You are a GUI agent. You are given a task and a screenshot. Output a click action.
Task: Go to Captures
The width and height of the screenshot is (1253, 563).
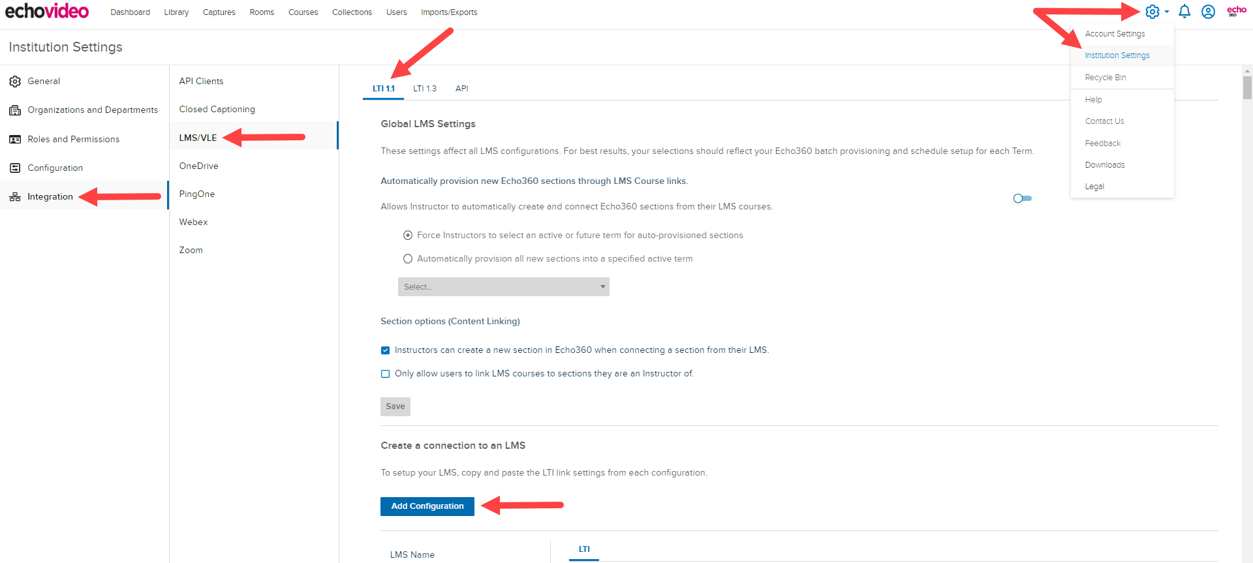pyautogui.click(x=219, y=12)
